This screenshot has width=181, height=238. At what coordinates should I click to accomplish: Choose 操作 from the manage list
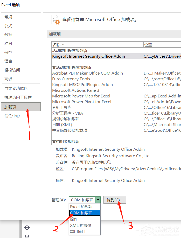click(85, 219)
